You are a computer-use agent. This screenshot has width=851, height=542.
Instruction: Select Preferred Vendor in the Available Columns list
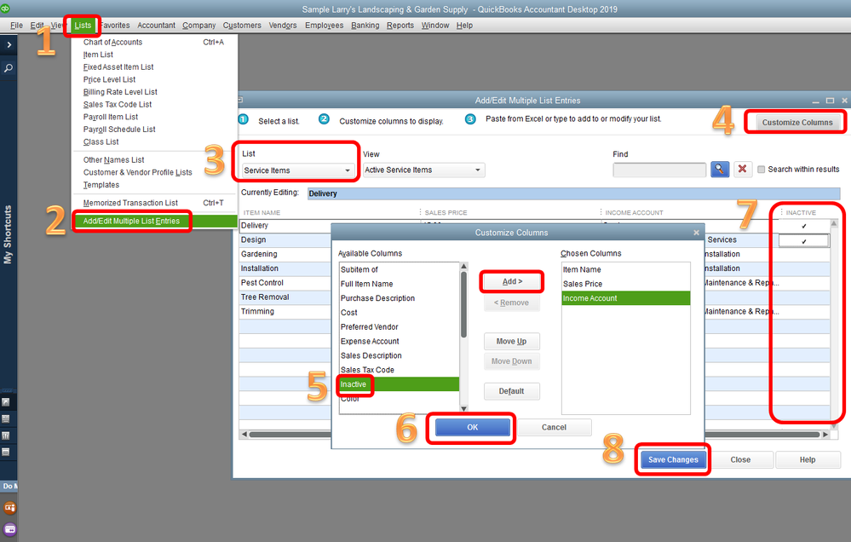pos(399,327)
